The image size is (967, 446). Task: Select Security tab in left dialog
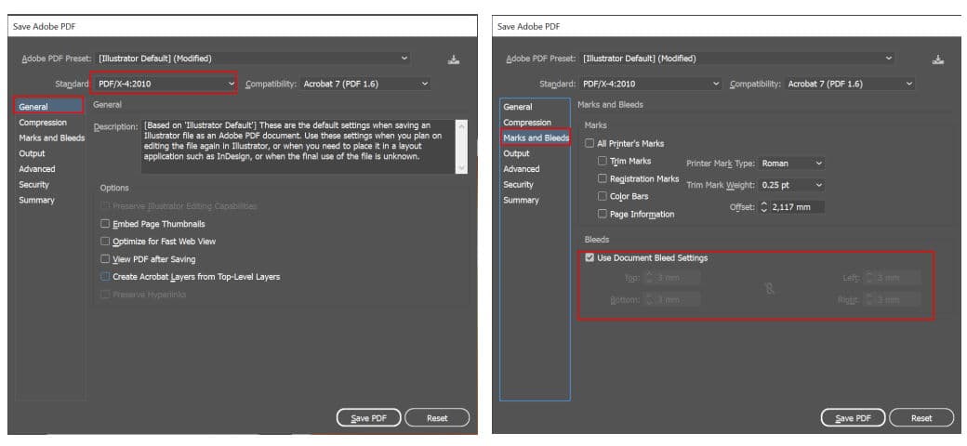click(x=33, y=184)
